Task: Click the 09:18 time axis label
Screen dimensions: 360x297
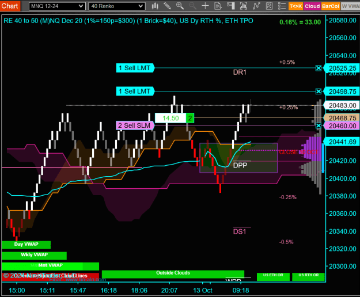Action: [x=241, y=290]
